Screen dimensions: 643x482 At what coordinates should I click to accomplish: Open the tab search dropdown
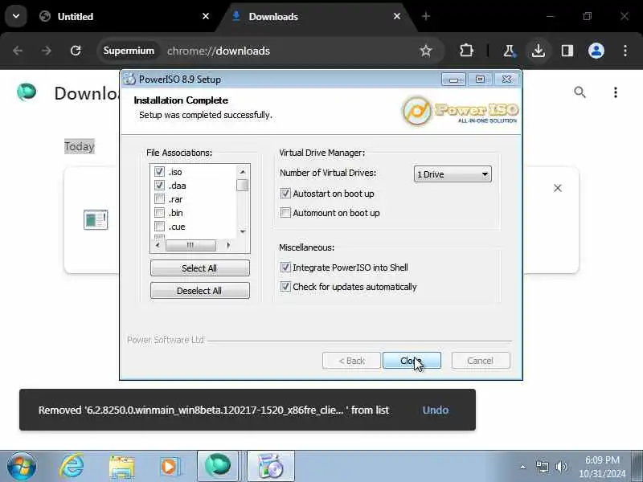pos(16,16)
